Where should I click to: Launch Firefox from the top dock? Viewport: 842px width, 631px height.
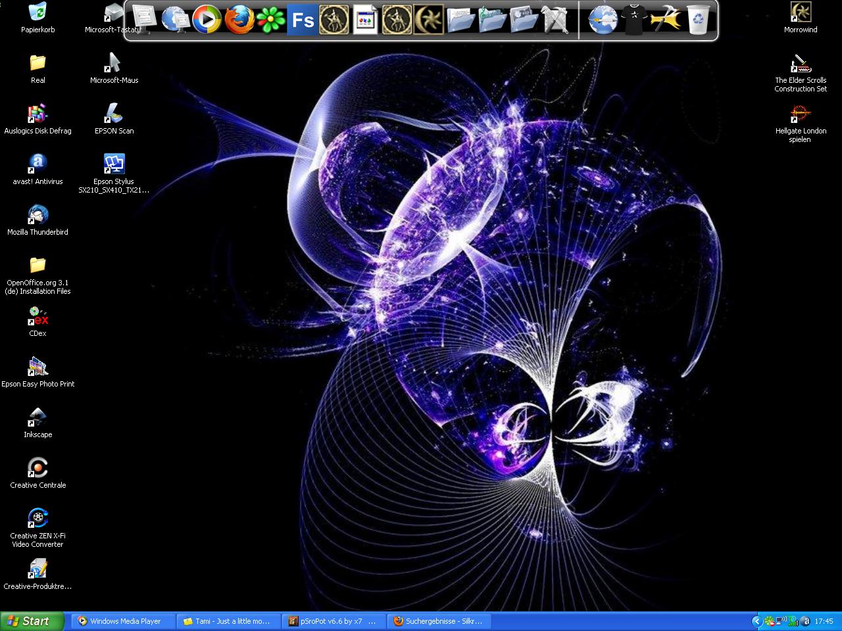click(x=239, y=20)
